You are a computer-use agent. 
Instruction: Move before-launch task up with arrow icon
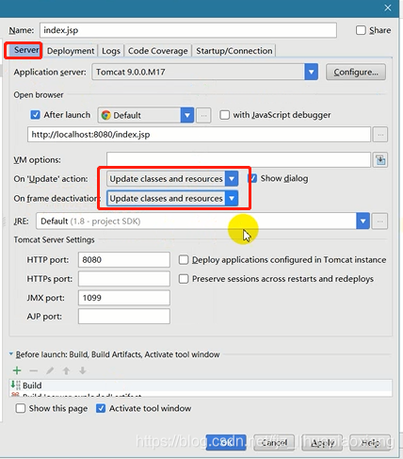click(66, 370)
